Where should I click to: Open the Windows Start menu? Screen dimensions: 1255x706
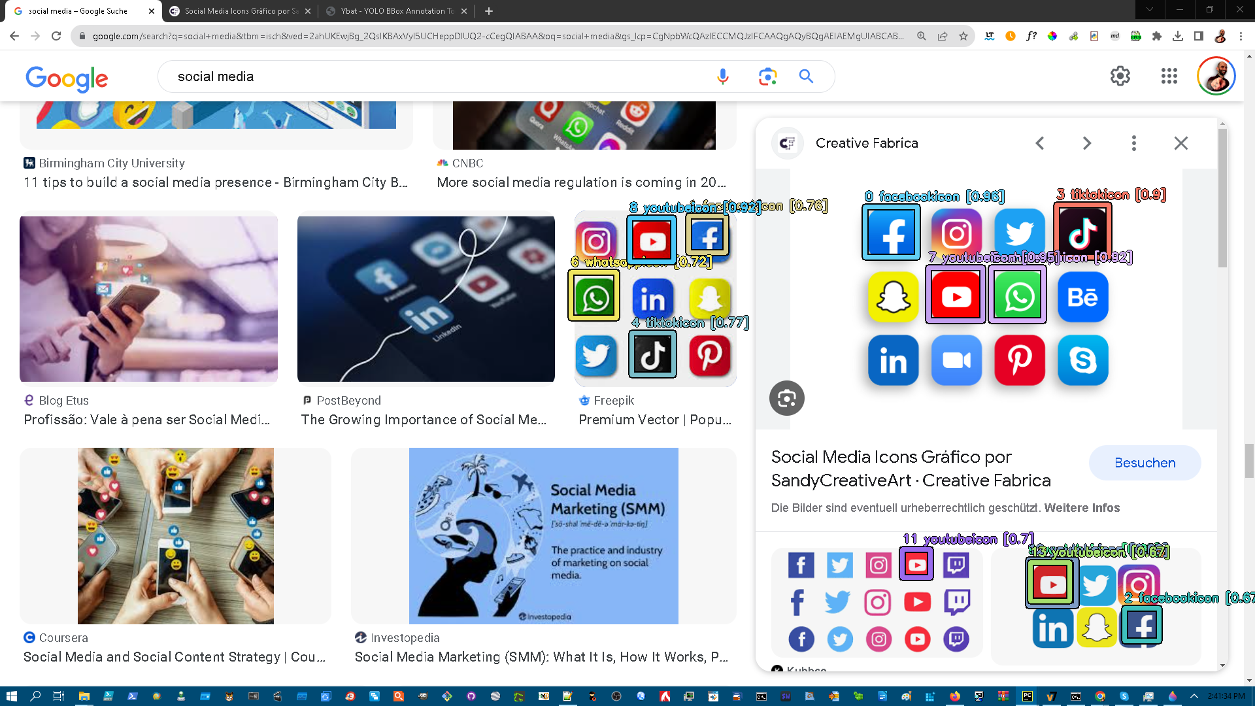click(x=11, y=696)
